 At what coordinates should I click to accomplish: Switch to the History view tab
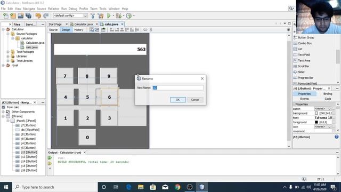click(78, 30)
